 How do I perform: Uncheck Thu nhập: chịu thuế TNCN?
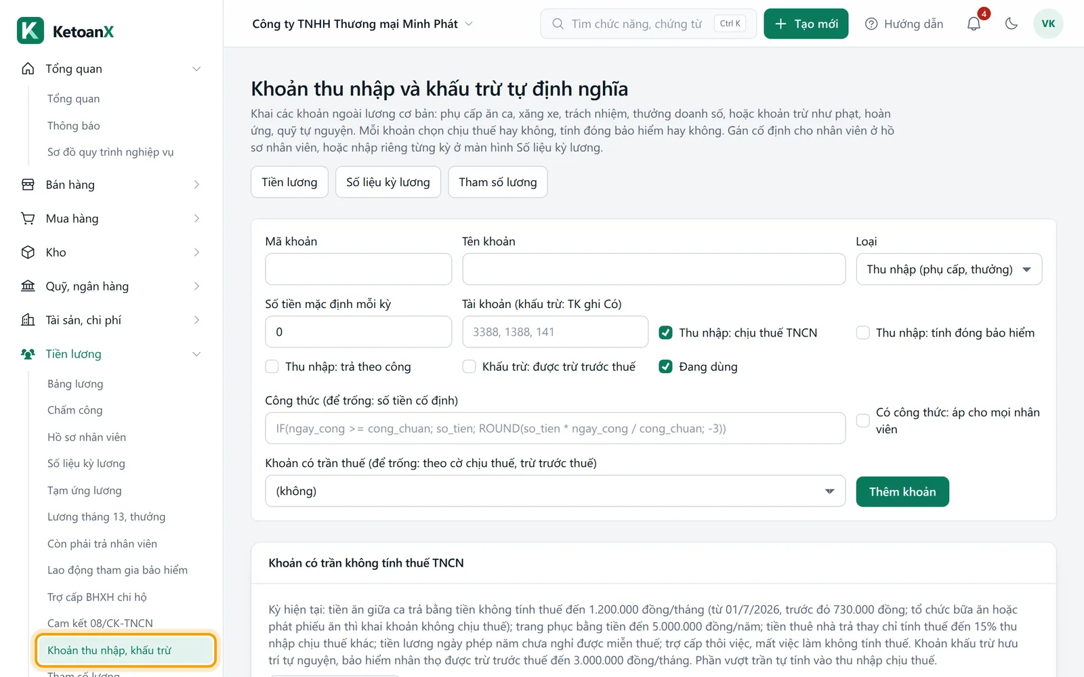pos(666,332)
